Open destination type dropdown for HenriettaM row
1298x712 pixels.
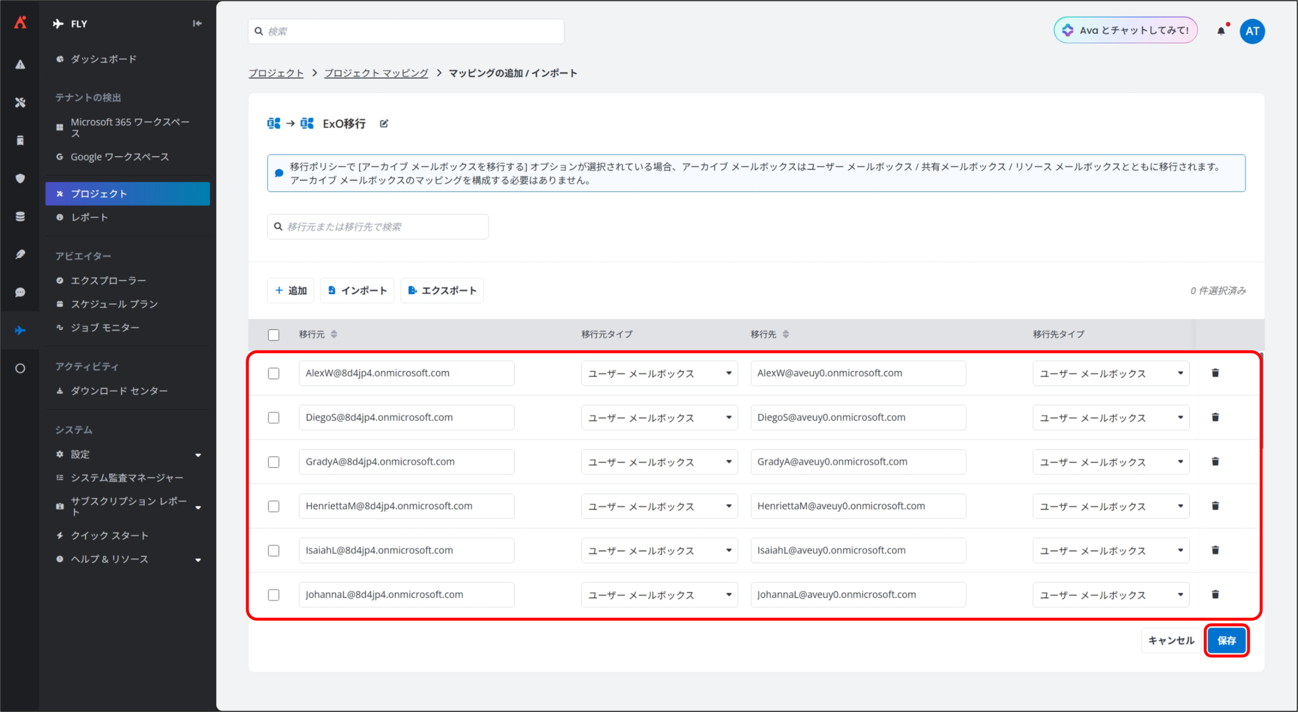[1110, 506]
